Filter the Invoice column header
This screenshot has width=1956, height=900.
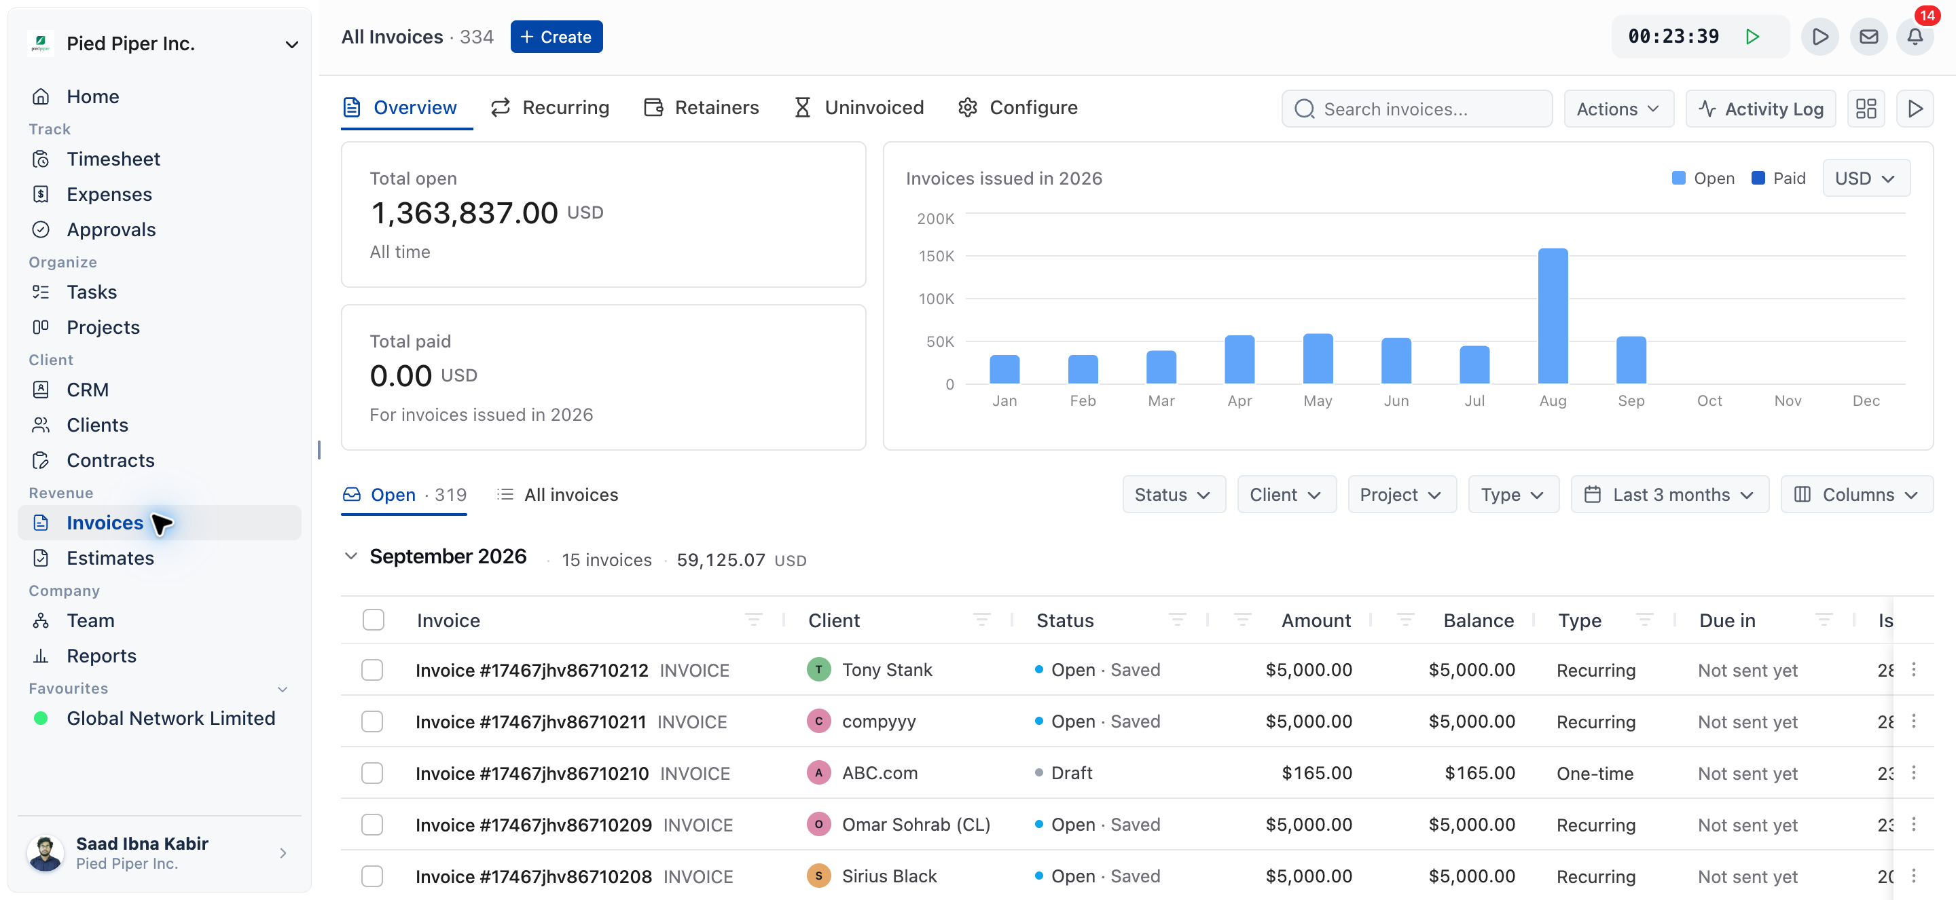pyautogui.click(x=753, y=620)
